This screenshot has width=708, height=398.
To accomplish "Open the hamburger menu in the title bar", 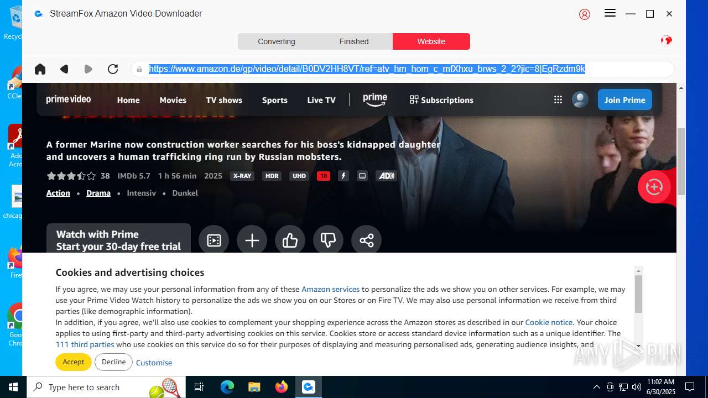I will 610,13.
